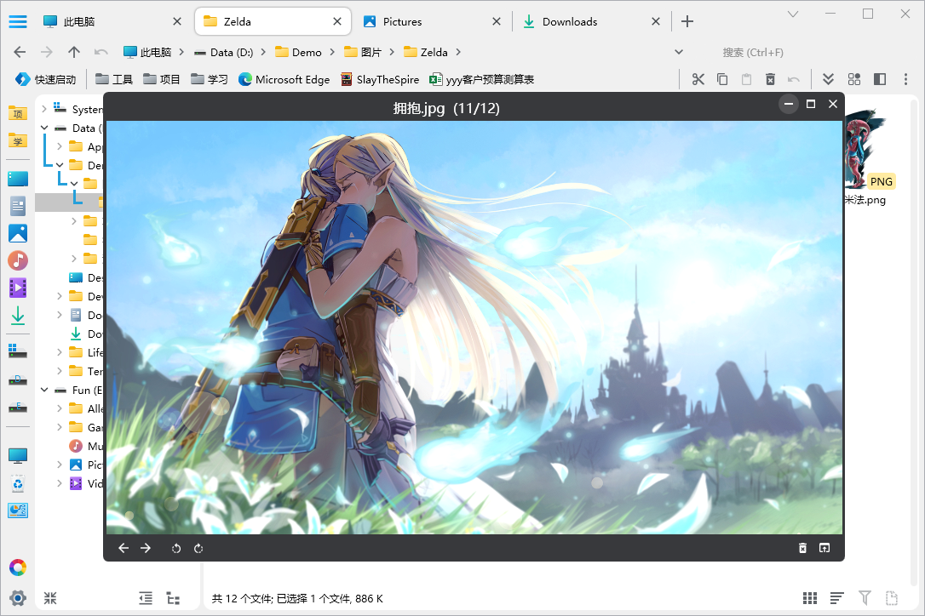
Task: Open the view layout grid icon
Action: click(x=854, y=79)
